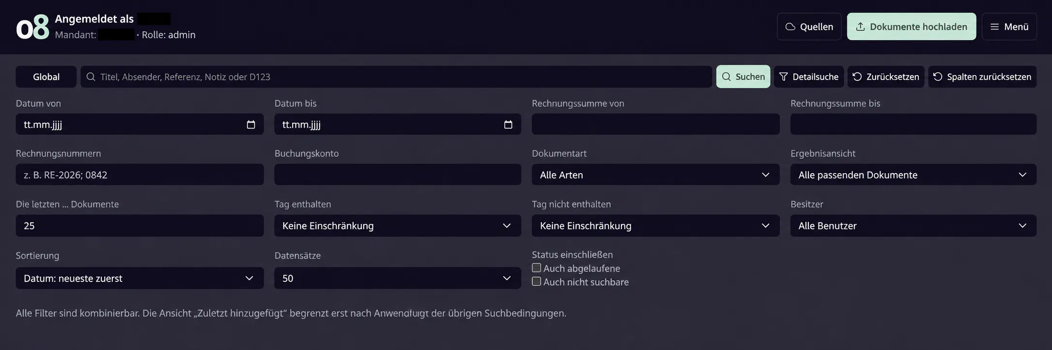The height and width of the screenshot is (350, 1052).
Task: Expand the Besitzer dropdown showing Alle Benutzer
Action: [913, 226]
